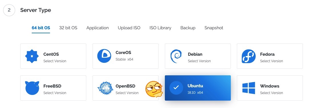
Task: Open the Application tab
Action: coord(97,28)
